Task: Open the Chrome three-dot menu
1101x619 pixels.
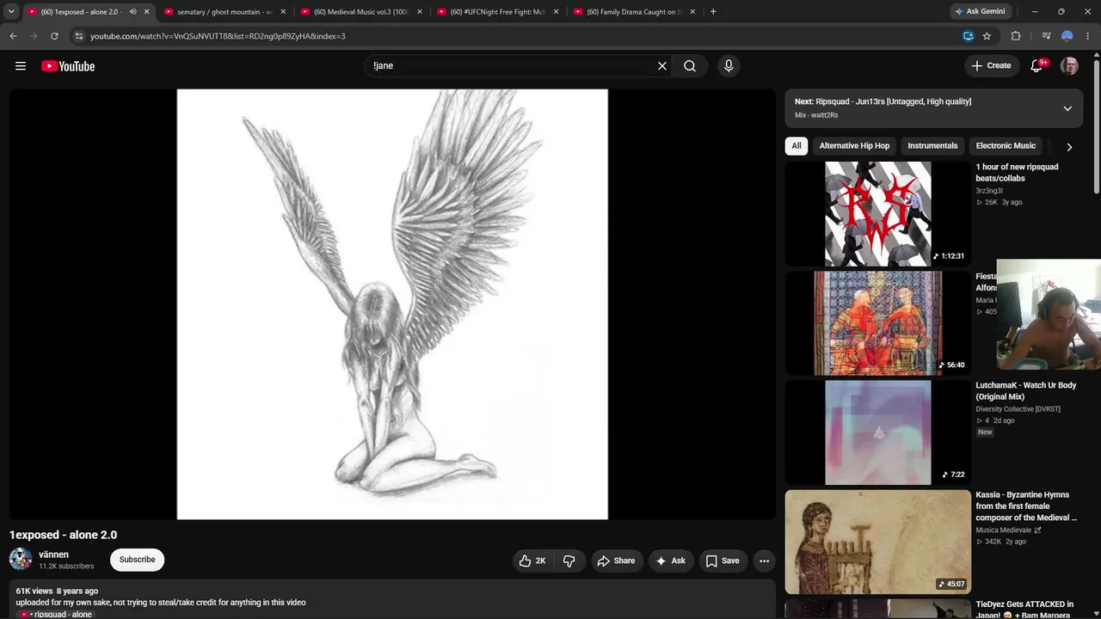Action: pos(1088,36)
